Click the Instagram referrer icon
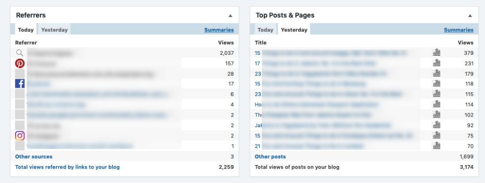 20,135
